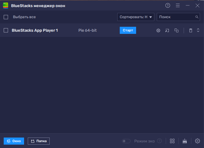Open the Сортировать dropdown
Screen dimensions: 204x148
tap(136, 17)
